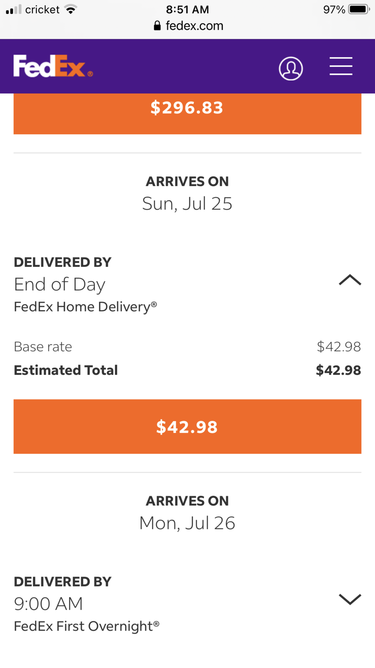Expand the FedEx First Overnight details
This screenshot has height=668, width=375.
350,599
